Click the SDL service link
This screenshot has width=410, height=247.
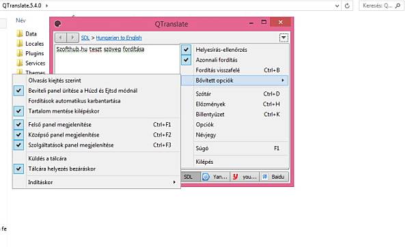[x=85, y=38]
